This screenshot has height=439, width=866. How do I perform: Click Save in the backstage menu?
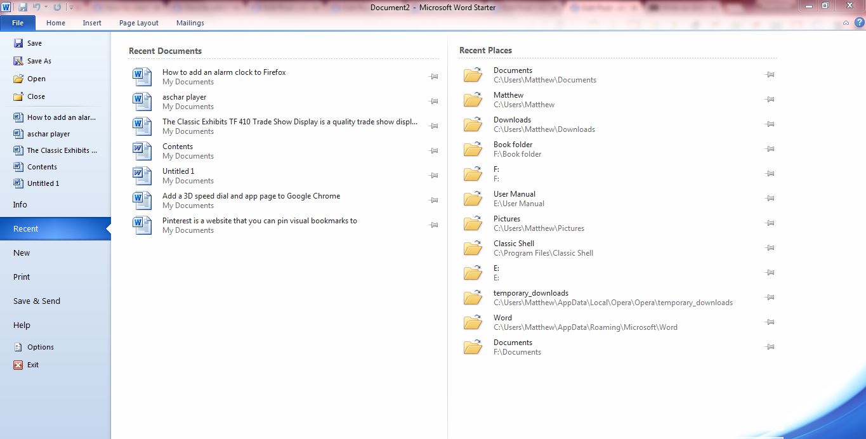tap(27, 43)
